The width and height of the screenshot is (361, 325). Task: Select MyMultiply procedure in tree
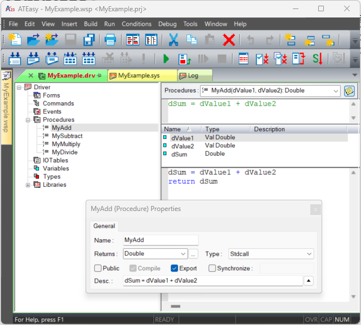coord(66,144)
